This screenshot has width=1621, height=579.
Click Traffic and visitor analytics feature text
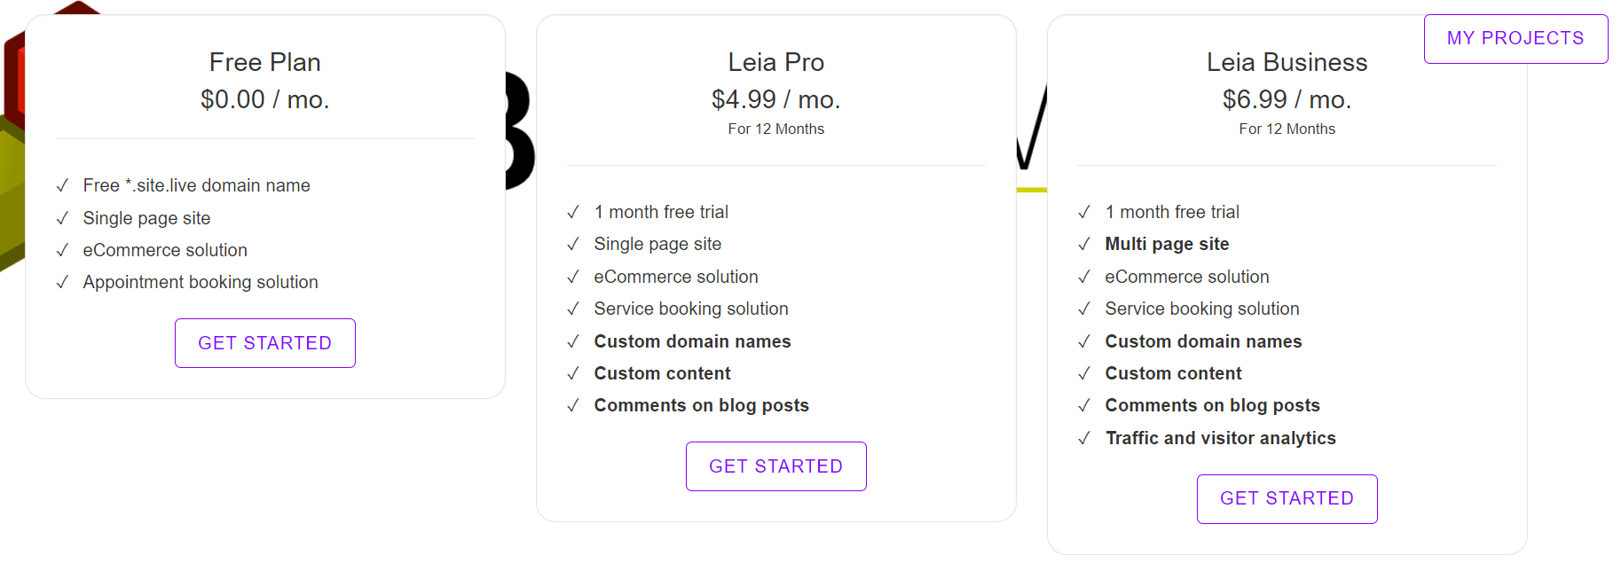point(1220,438)
